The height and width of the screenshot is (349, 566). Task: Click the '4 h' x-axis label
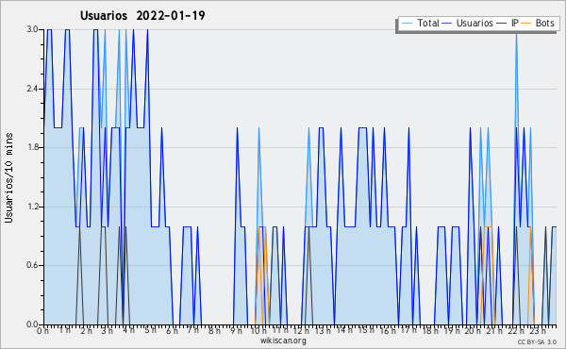click(129, 330)
